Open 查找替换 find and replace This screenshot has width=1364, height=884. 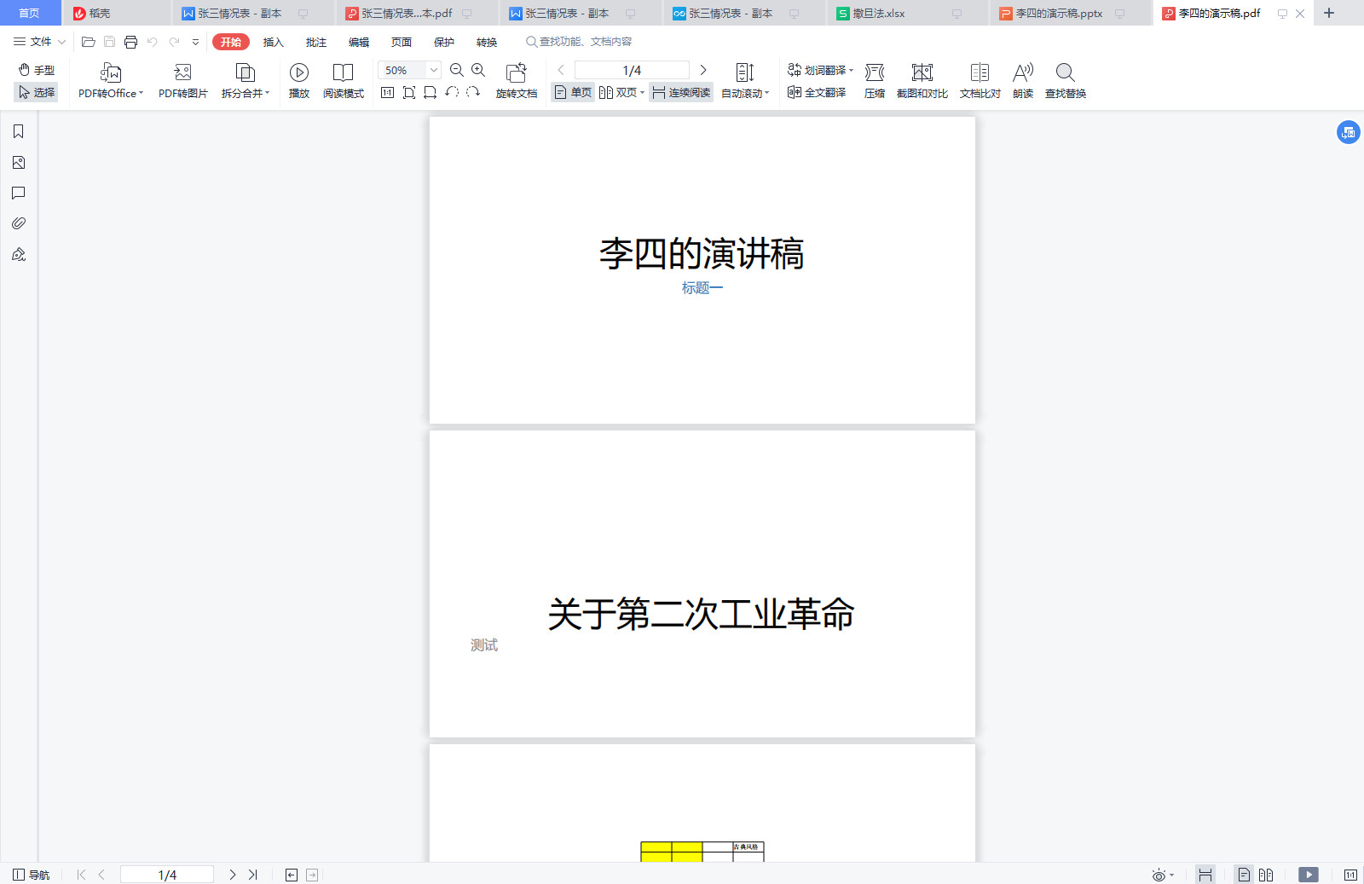coord(1066,81)
